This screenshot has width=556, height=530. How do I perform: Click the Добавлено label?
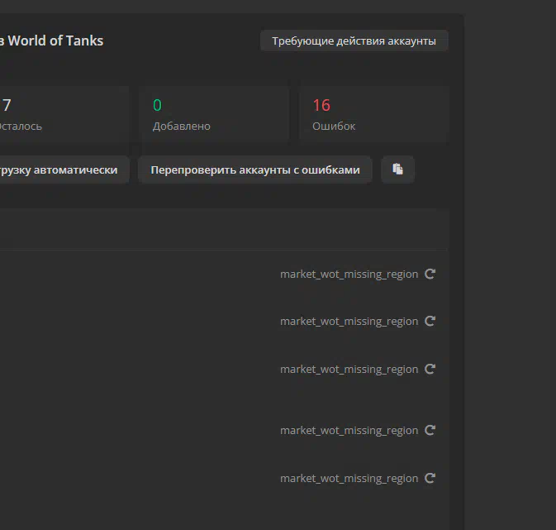[182, 126]
